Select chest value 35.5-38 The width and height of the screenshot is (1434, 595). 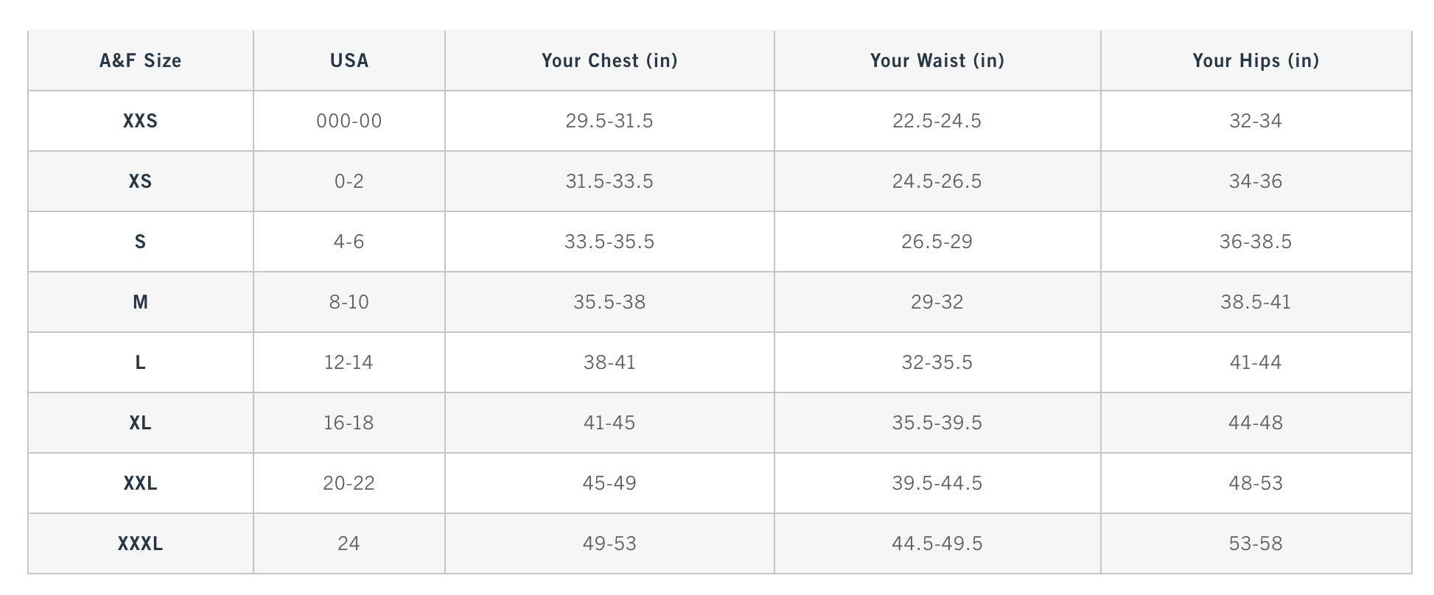click(609, 302)
